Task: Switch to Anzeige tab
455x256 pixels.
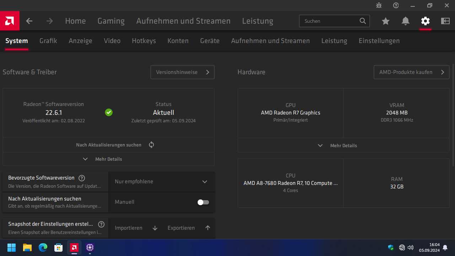Action: (81, 41)
